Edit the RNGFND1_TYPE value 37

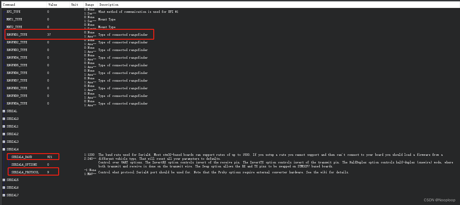[x=49, y=35]
